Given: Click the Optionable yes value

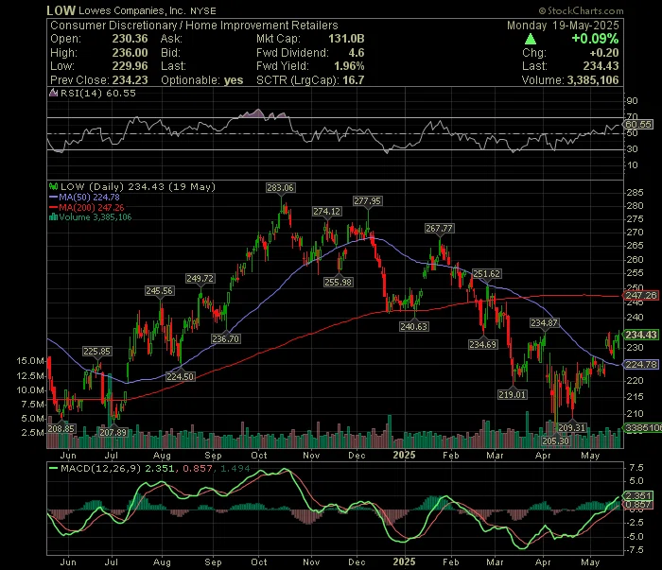Looking at the screenshot, I should click(234, 80).
